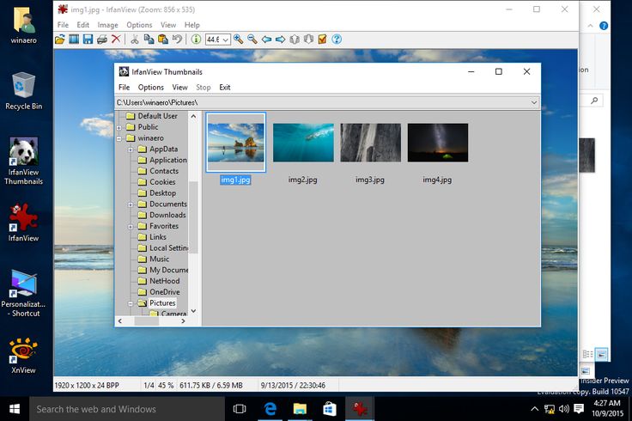Image resolution: width=632 pixels, height=421 pixels.
Task: Collapse the Pictures folder node
Action: 131,303
